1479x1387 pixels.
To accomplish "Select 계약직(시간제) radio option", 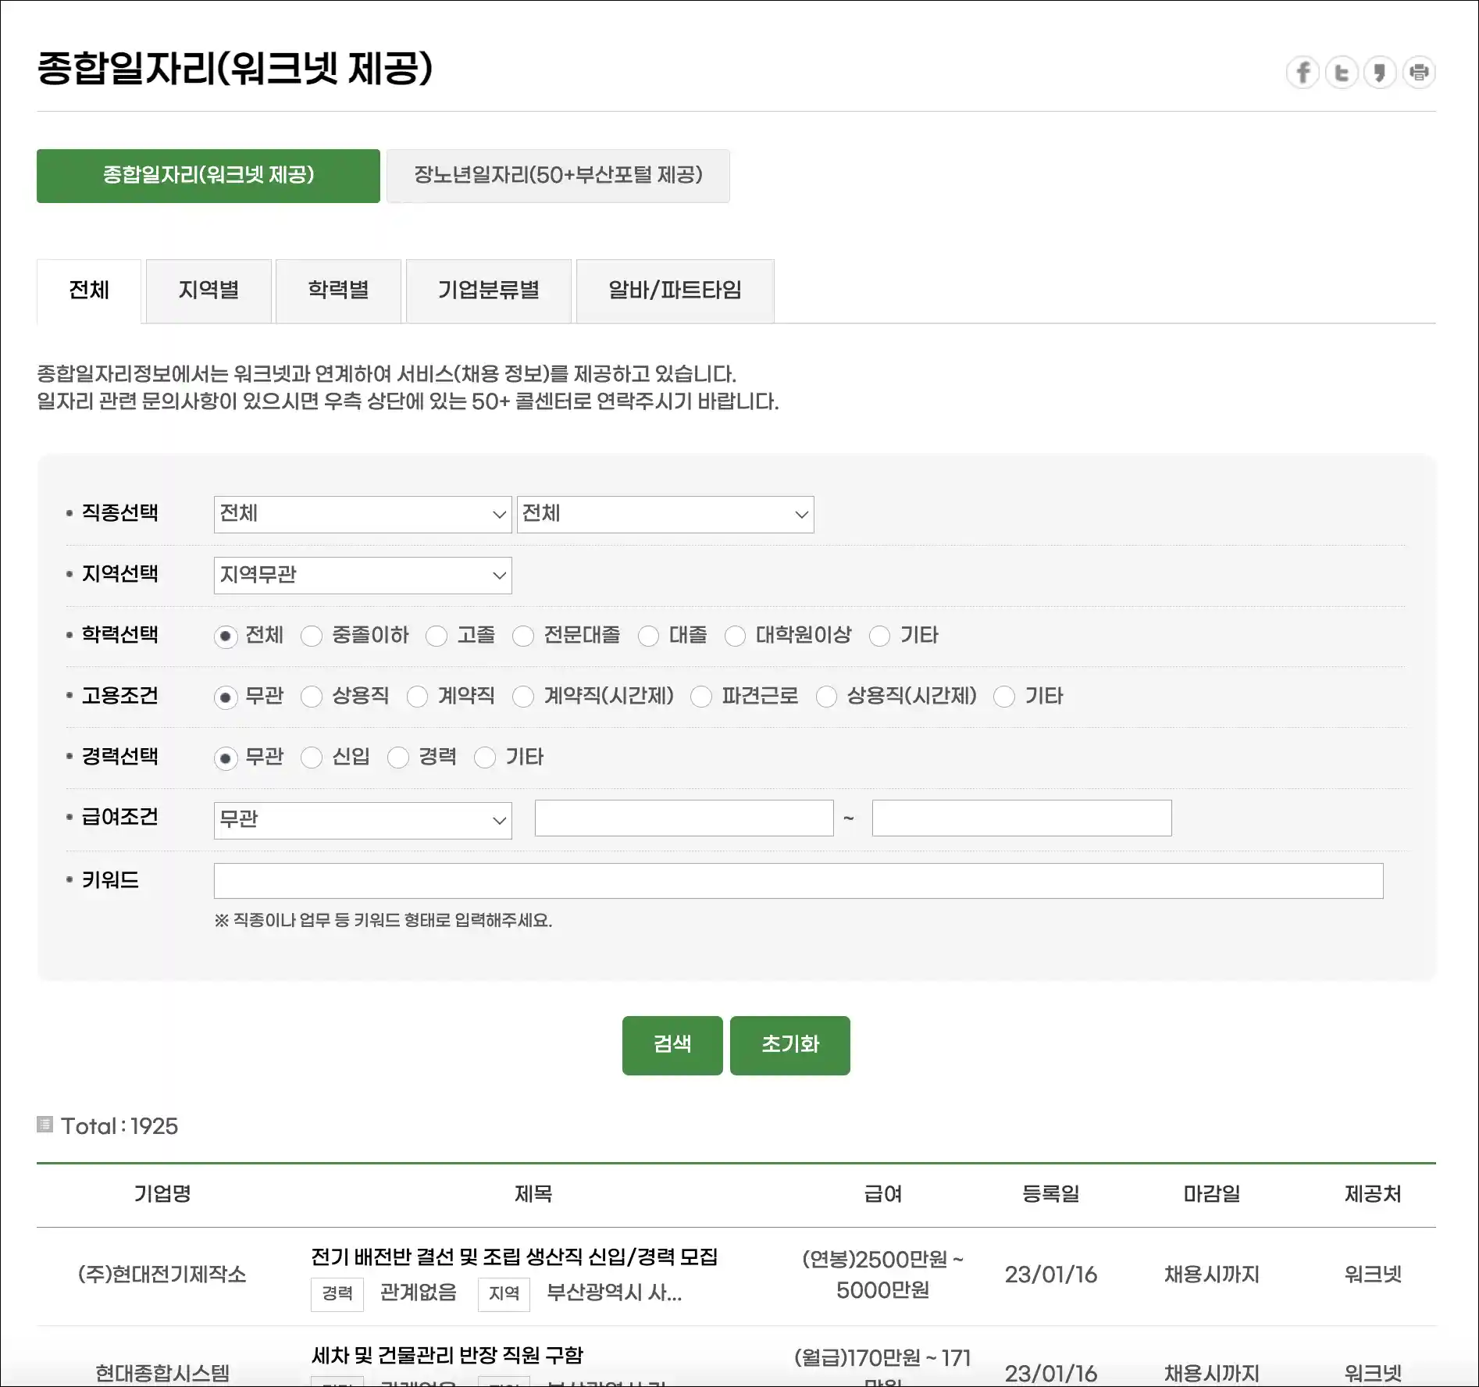I will [x=523, y=697].
